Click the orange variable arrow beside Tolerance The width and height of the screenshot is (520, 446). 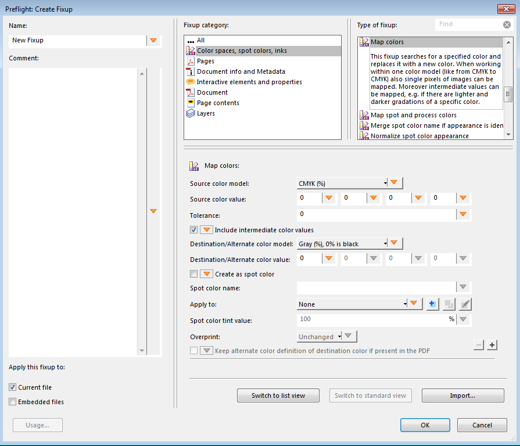463,214
